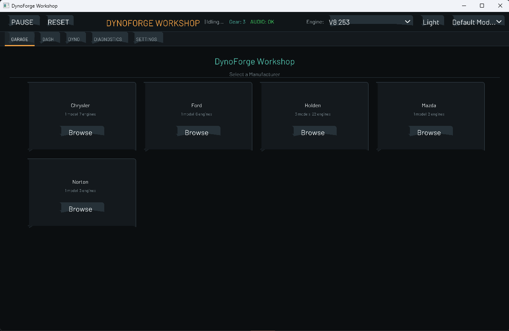Click the Select a Manufacturer subtitle
The image size is (509, 331).
pyautogui.click(x=255, y=74)
